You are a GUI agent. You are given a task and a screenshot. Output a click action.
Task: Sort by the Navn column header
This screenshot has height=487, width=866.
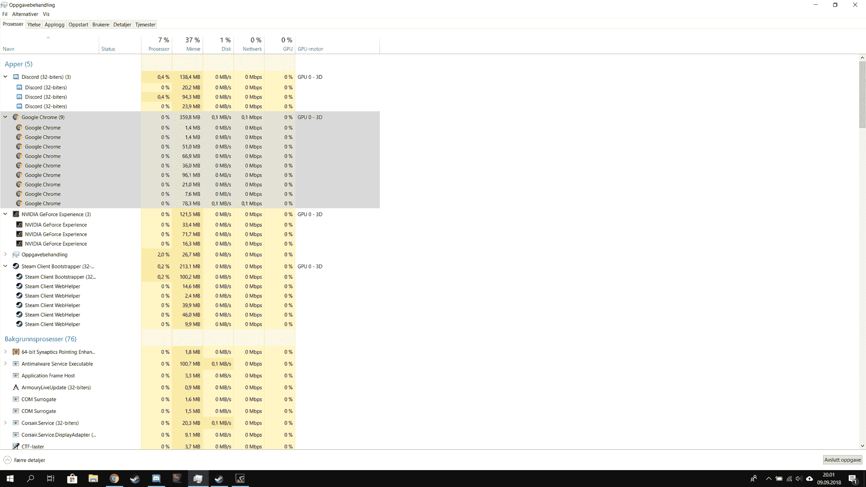click(x=49, y=45)
